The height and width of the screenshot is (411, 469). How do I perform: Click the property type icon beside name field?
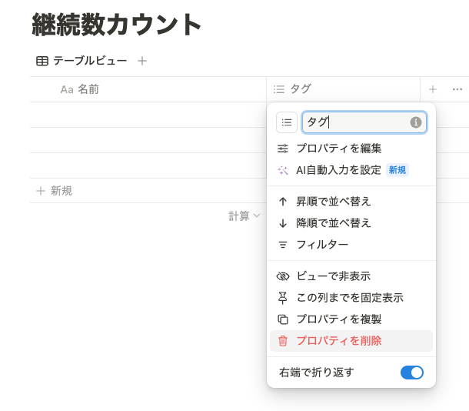coord(287,122)
